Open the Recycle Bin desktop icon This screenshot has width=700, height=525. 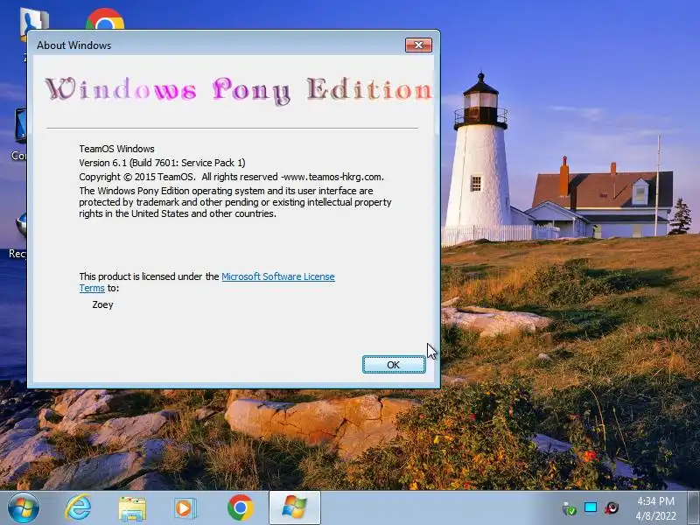click(17, 236)
